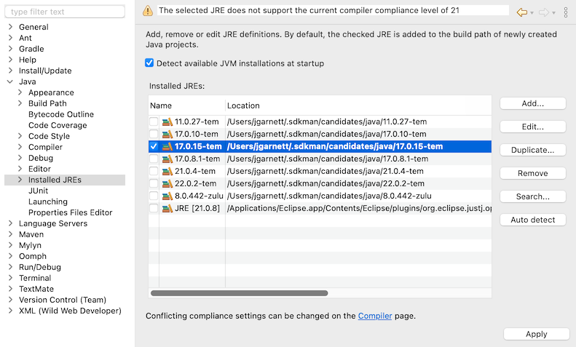The width and height of the screenshot is (576, 347).
Task: Select JUnit in the preferences tree
Action: (39, 191)
